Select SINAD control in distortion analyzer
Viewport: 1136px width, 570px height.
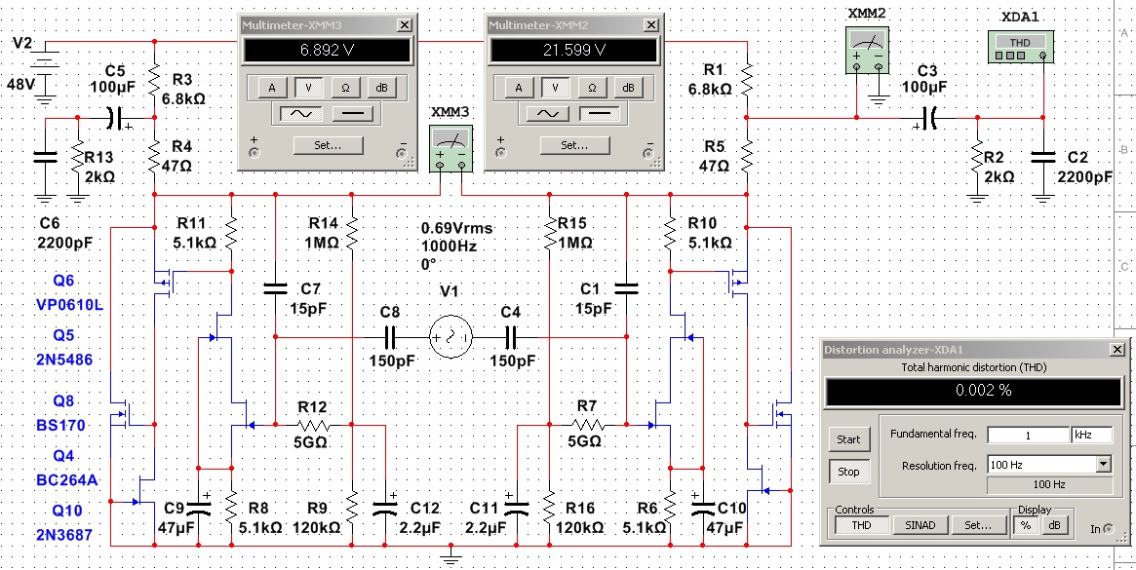[921, 525]
